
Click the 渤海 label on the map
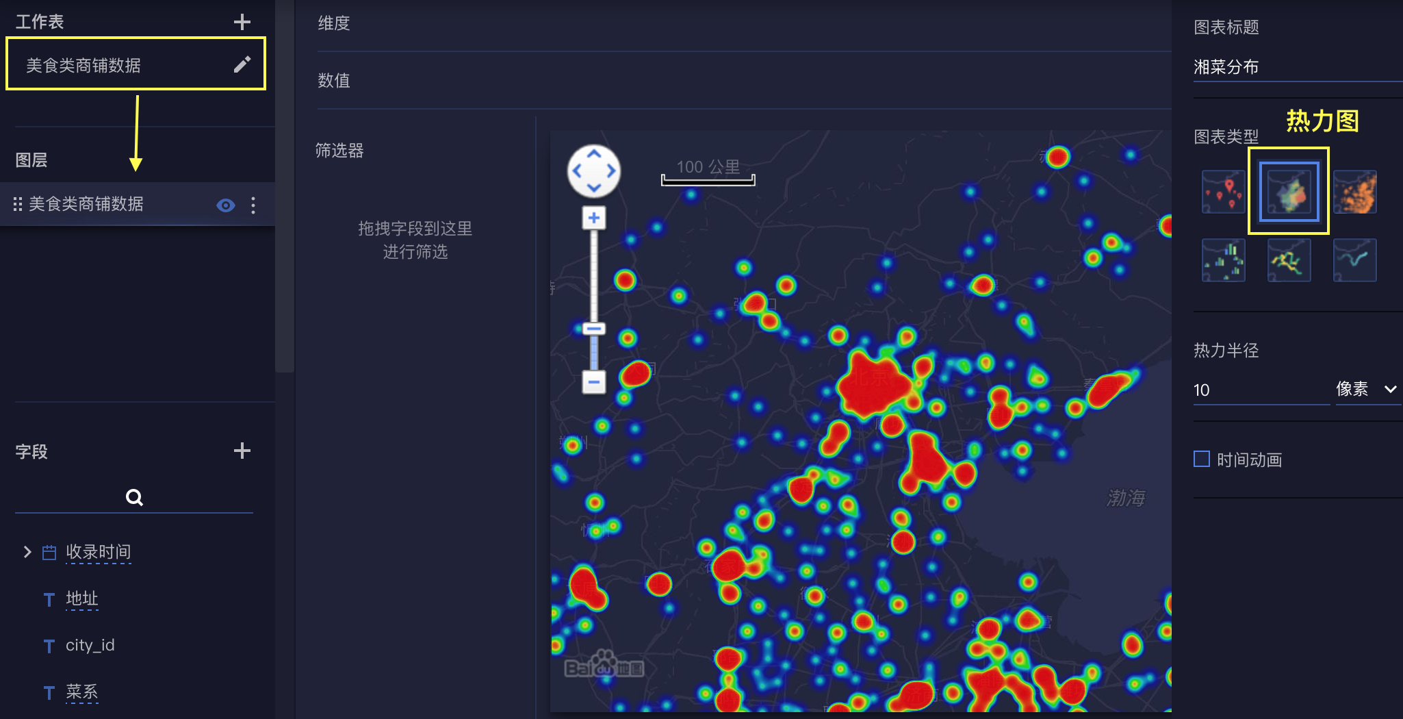pyautogui.click(x=1126, y=498)
